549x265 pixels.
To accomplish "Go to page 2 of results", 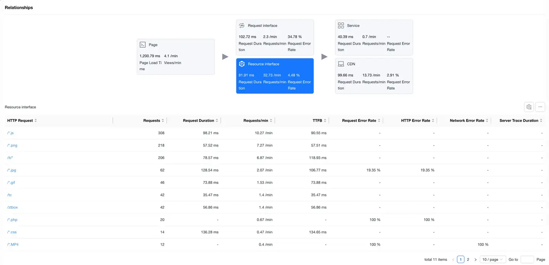I will pyautogui.click(x=468, y=260).
